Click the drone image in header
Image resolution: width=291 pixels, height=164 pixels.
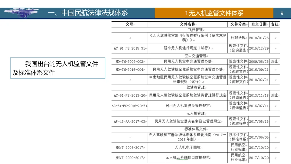point(22,13)
